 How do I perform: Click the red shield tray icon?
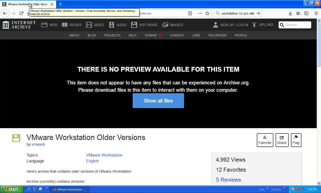(298, 189)
